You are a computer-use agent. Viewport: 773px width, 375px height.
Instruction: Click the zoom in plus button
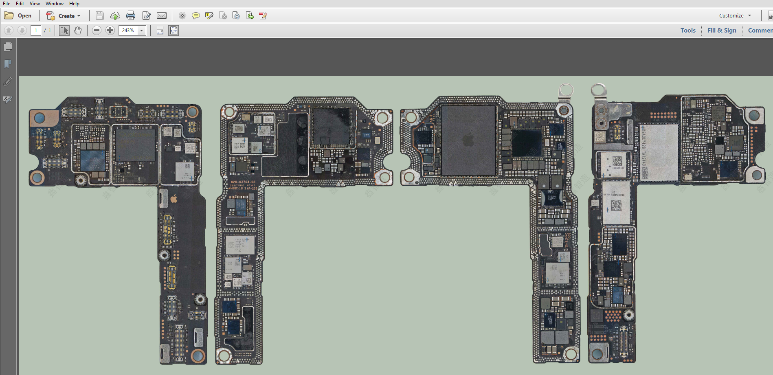point(110,31)
